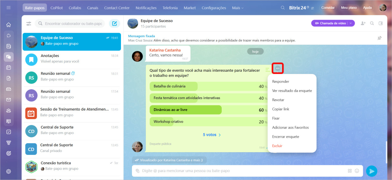Open the documents sidebar icon

[x=9, y=78]
